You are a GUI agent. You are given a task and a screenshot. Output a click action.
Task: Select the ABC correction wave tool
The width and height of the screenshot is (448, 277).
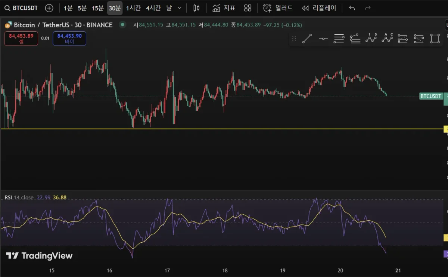pyautogui.click(x=387, y=38)
